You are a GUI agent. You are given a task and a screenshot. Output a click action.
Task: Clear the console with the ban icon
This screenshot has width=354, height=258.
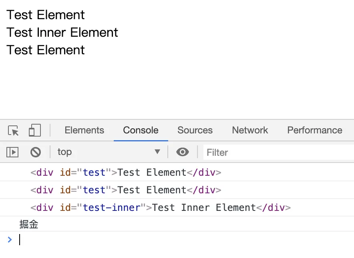click(36, 152)
